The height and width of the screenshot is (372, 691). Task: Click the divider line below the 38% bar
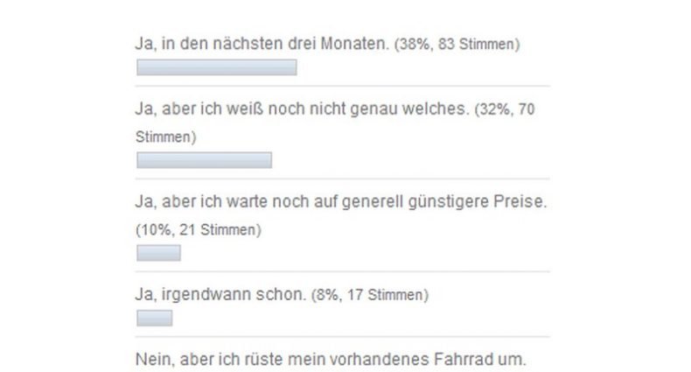(341, 86)
